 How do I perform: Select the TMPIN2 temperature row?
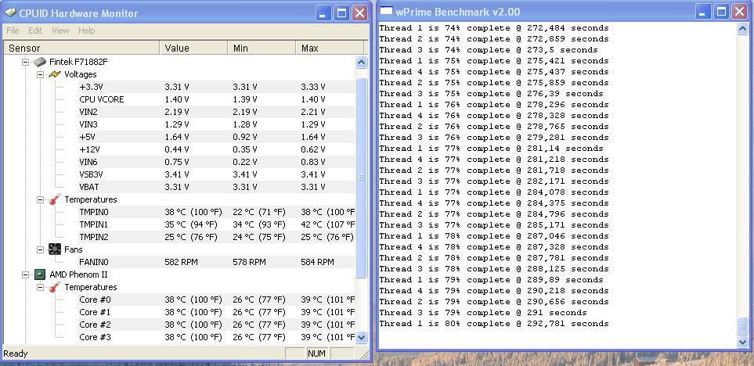coord(215,237)
